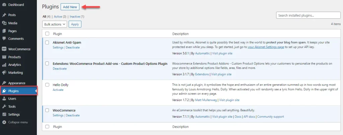Click the Marketing megaphone icon

pos(4,73)
